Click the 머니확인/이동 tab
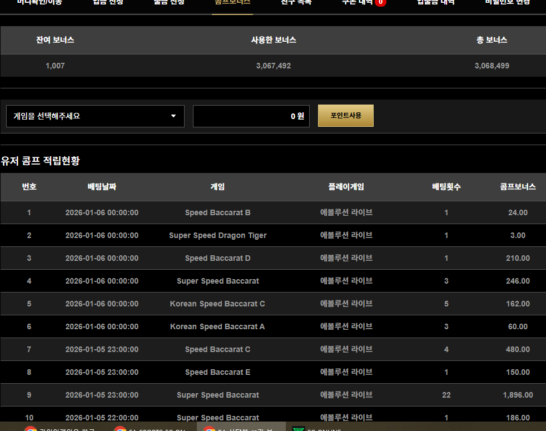The width and height of the screenshot is (546, 431). coord(39,3)
